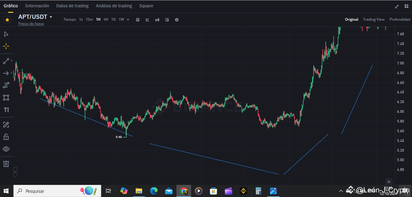Toggle continuous drawing mode pencil icon

[x=6, y=125]
